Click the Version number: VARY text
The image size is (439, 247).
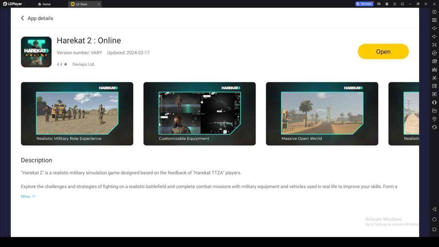79,53
